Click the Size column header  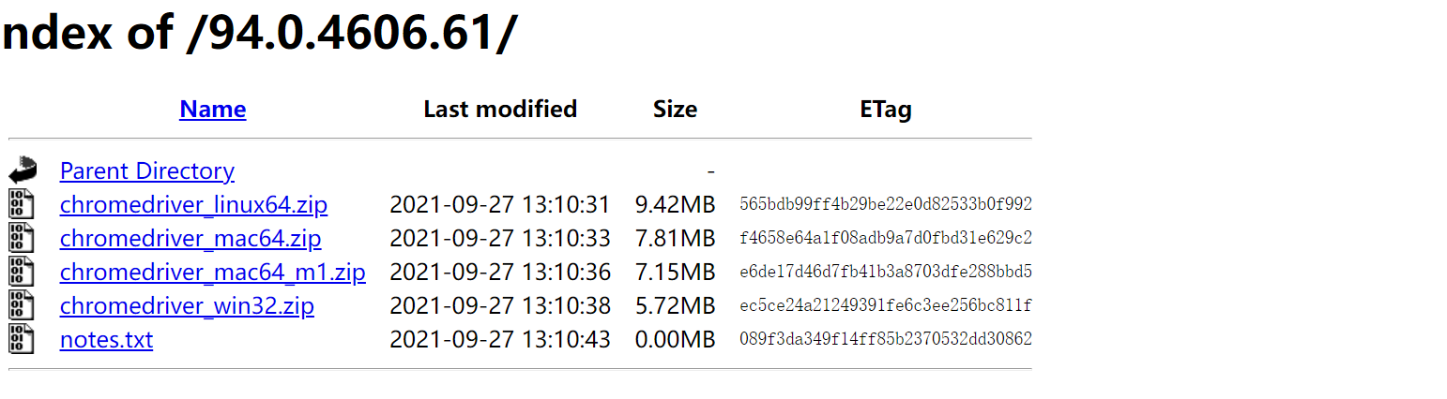click(675, 110)
